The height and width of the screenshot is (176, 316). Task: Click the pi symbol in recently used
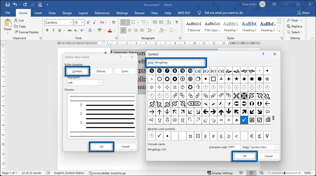[190, 136]
